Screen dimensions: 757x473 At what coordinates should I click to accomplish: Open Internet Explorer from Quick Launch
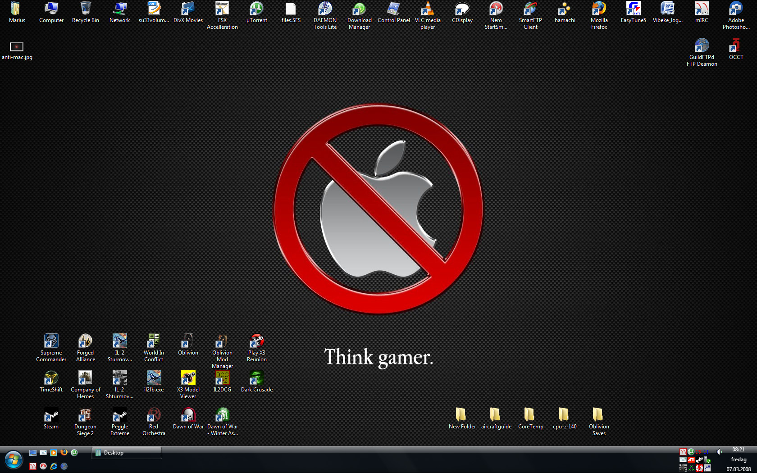pyautogui.click(x=54, y=466)
